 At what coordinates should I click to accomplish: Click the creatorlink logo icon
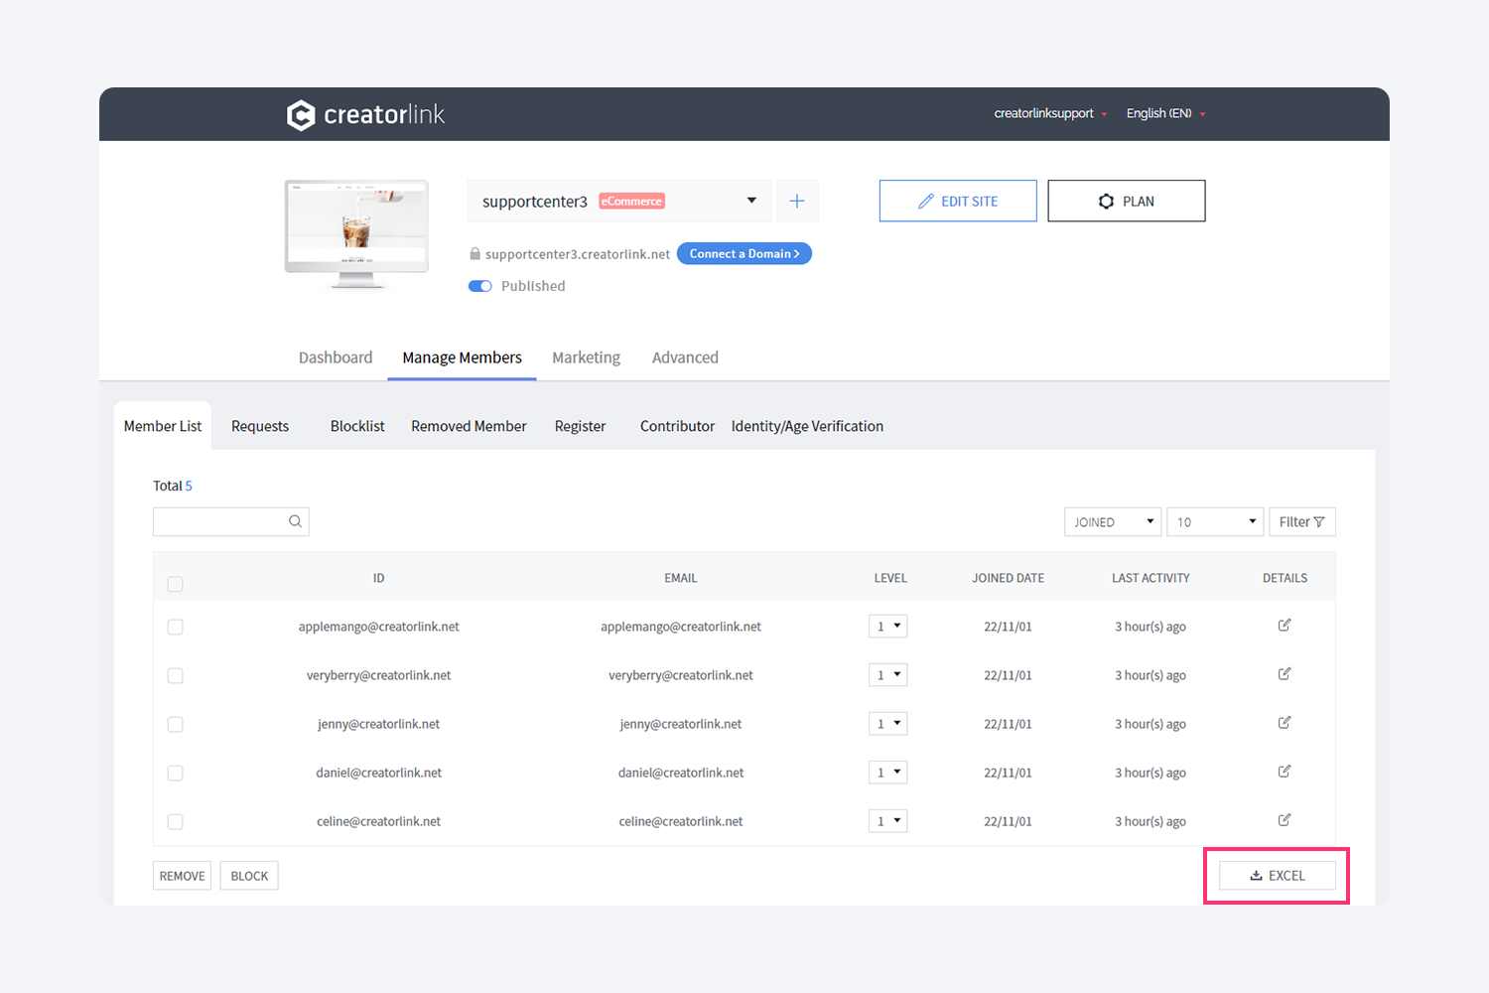(301, 115)
